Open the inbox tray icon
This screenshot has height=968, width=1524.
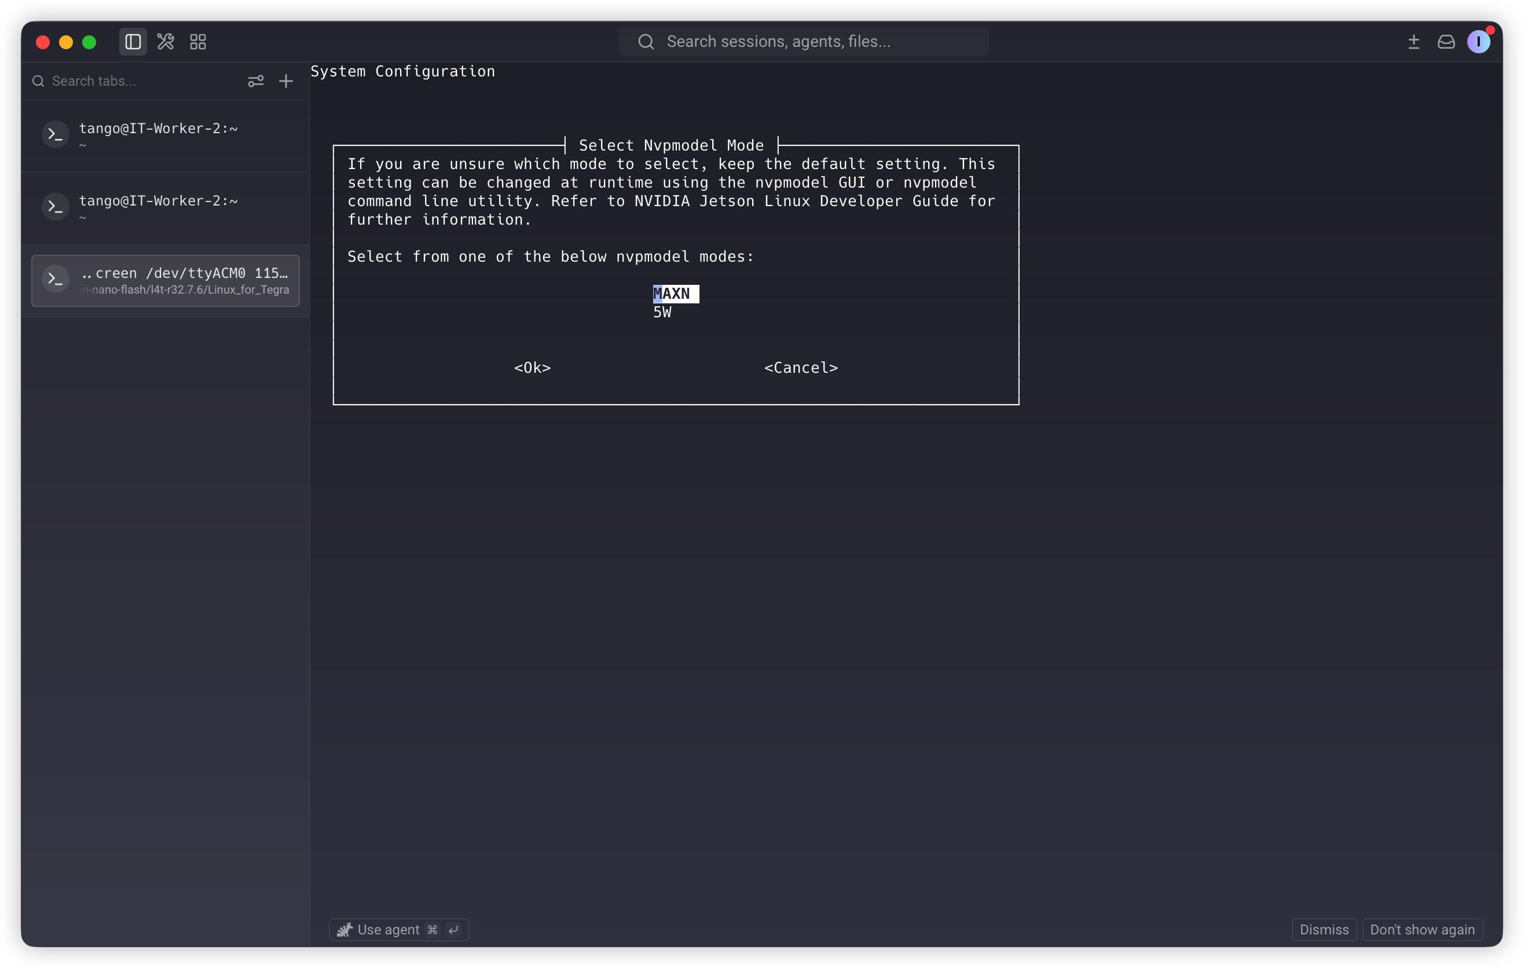(x=1446, y=42)
